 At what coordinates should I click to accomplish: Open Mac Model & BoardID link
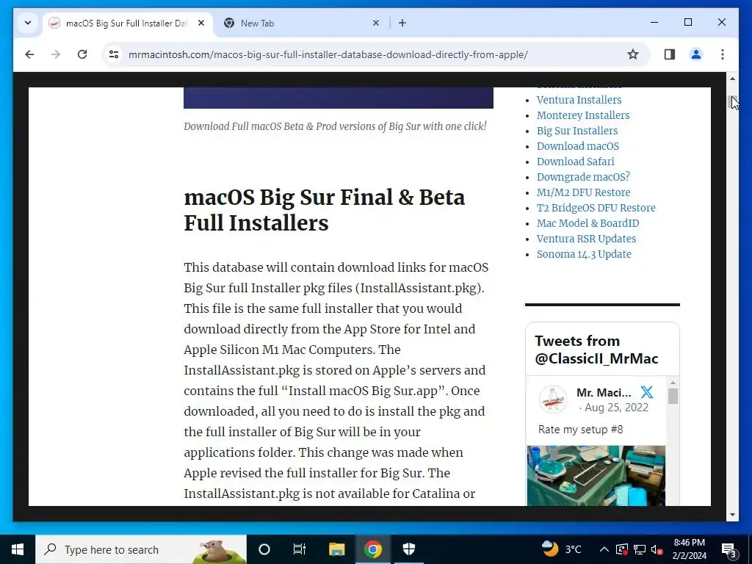pyautogui.click(x=588, y=223)
